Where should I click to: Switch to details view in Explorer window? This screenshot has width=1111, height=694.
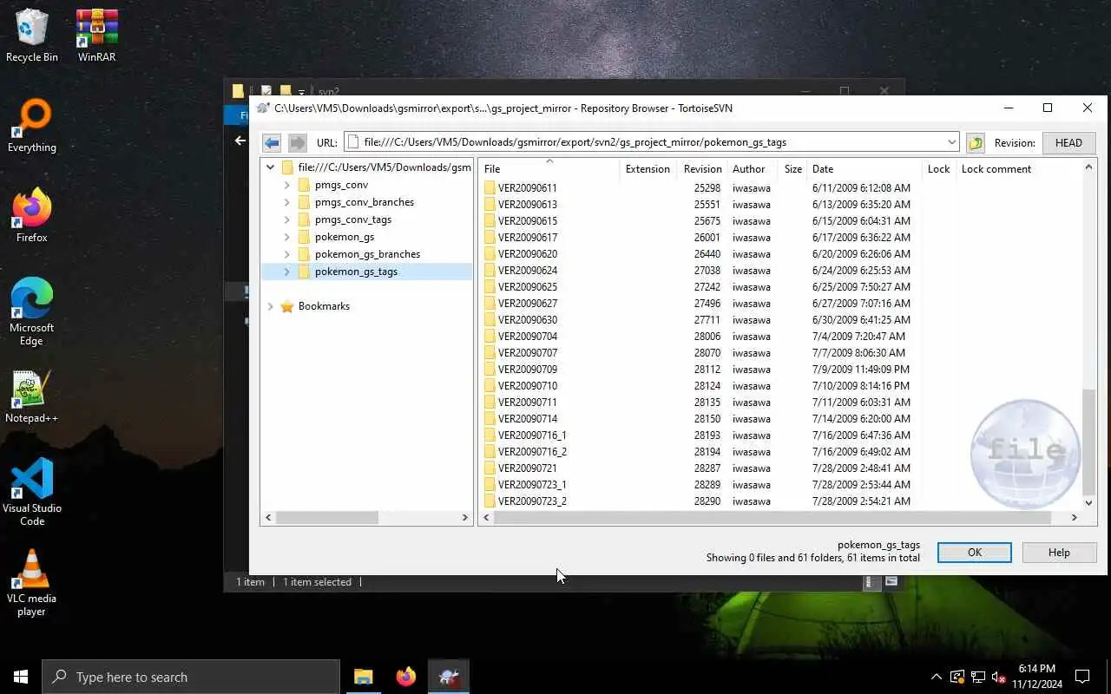(x=870, y=582)
